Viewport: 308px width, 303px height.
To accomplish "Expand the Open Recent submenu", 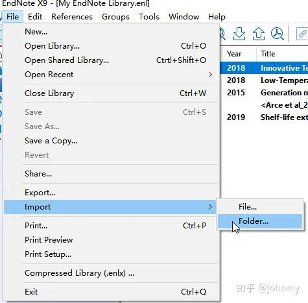I will point(111,75).
